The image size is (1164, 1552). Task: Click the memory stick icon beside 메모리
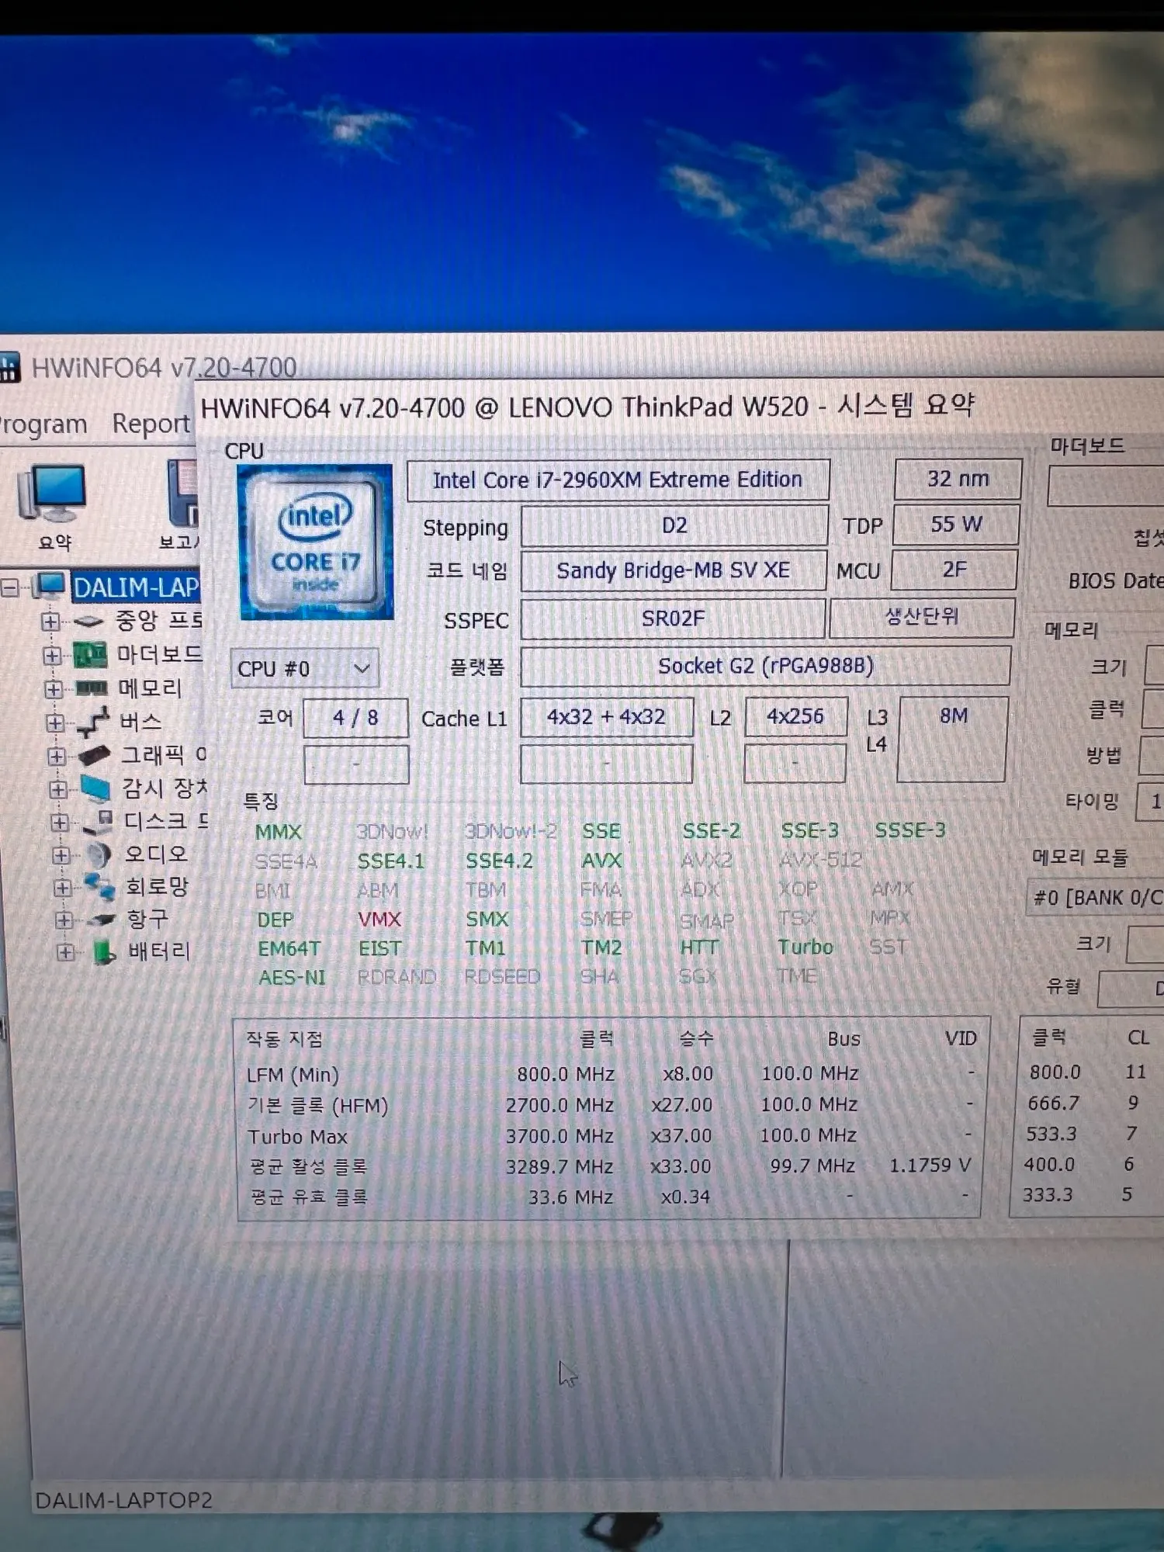pos(91,688)
